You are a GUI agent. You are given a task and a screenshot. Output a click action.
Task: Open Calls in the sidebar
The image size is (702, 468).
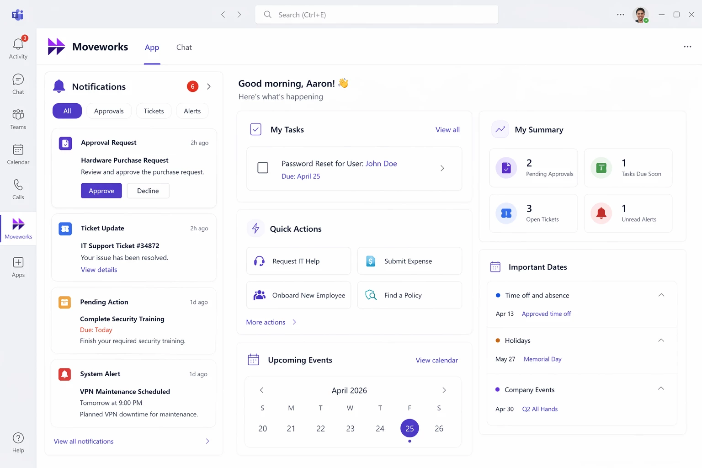pos(18,190)
